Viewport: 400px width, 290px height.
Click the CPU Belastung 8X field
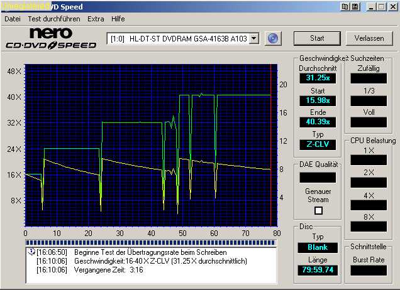369,226
